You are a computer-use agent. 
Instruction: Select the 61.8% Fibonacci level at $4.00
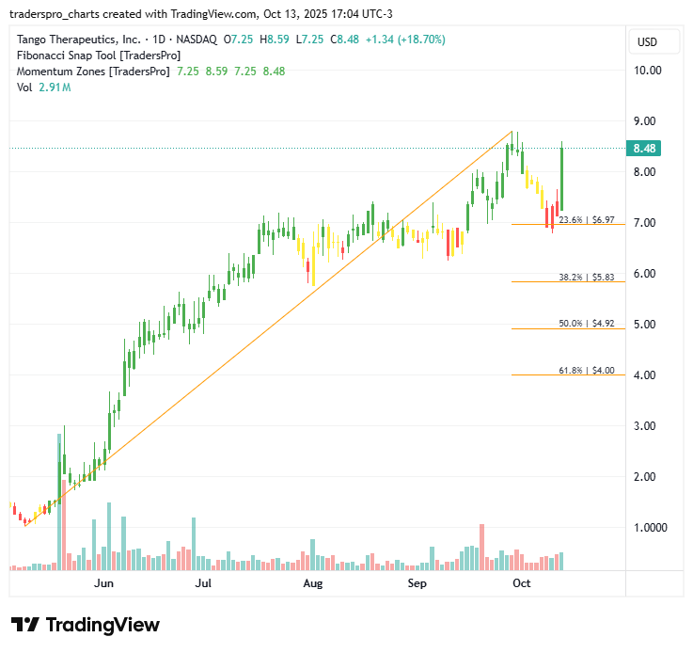586,371
